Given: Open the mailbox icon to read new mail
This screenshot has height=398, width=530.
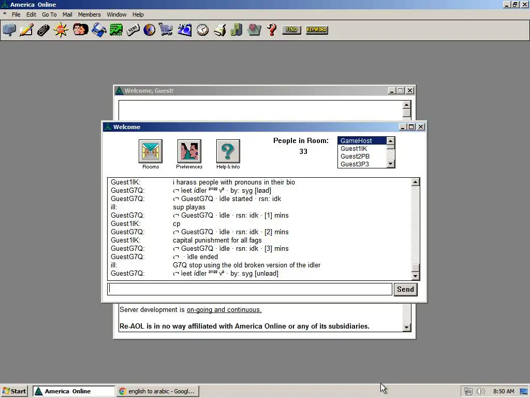Looking at the screenshot, I should click(9, 30).
